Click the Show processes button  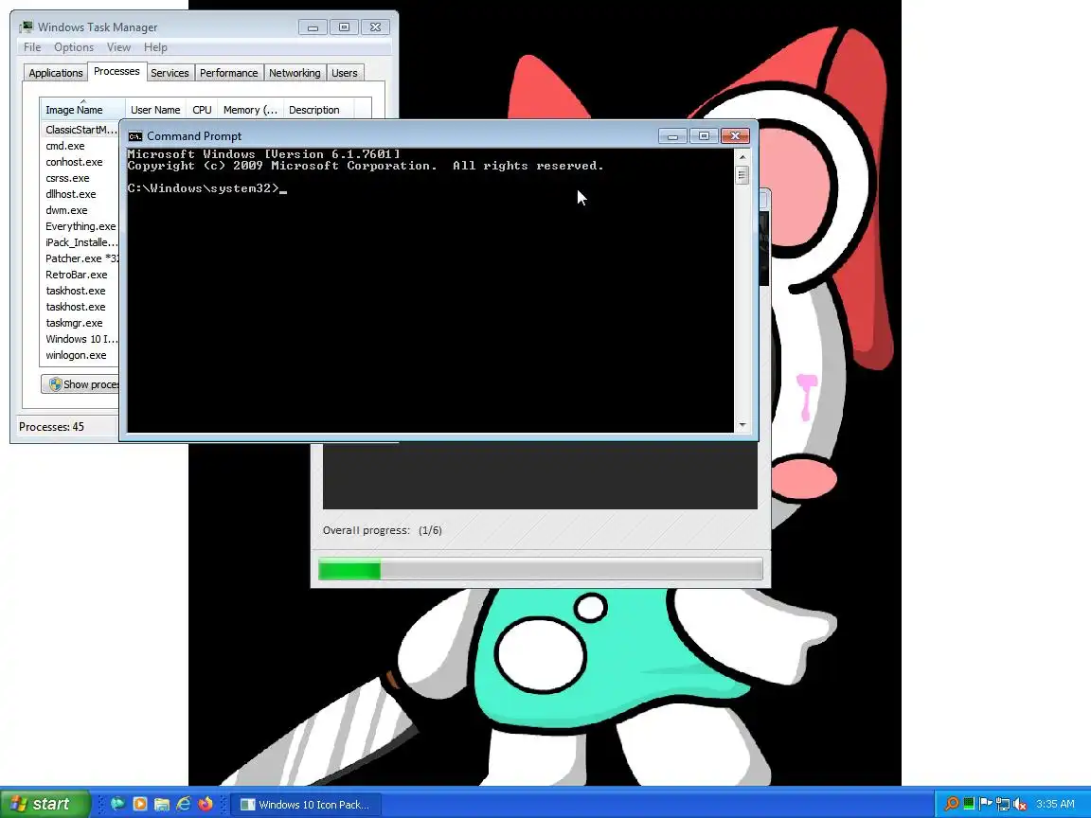coord(80,384)
